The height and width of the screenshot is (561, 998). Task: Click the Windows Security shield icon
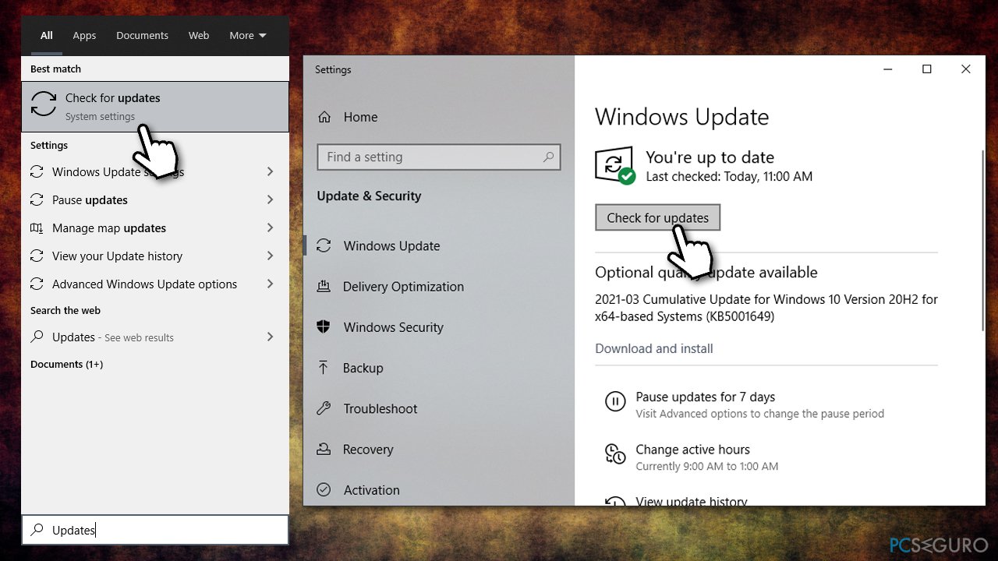(324, 327)
